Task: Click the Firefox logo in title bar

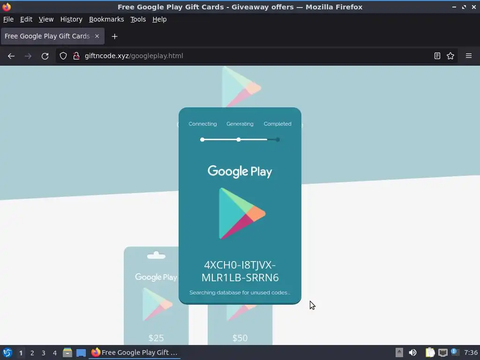Action: pyautogui.click(x=7, y=7)
